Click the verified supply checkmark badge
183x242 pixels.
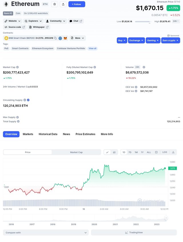pos(28,100)
